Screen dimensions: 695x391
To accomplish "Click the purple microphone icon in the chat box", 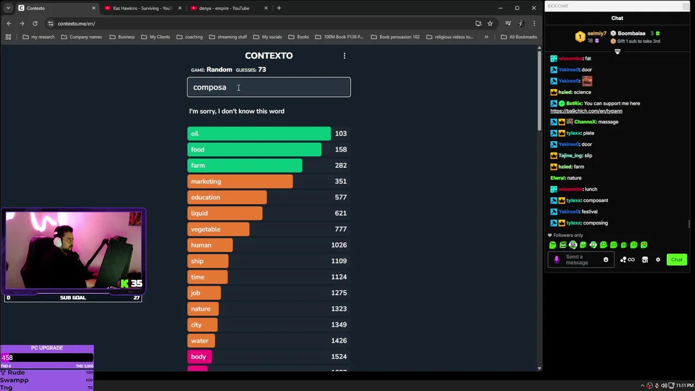I will (557, 260).
